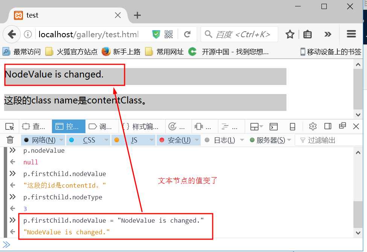Image resolution: width=367 pixels, height=252 pixels.
Task: Expand the 安全(U) filter dropdown arrow
Action: pos(196,140)
